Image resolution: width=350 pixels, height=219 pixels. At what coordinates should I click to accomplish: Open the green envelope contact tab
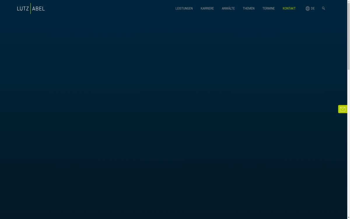point(342,109)
